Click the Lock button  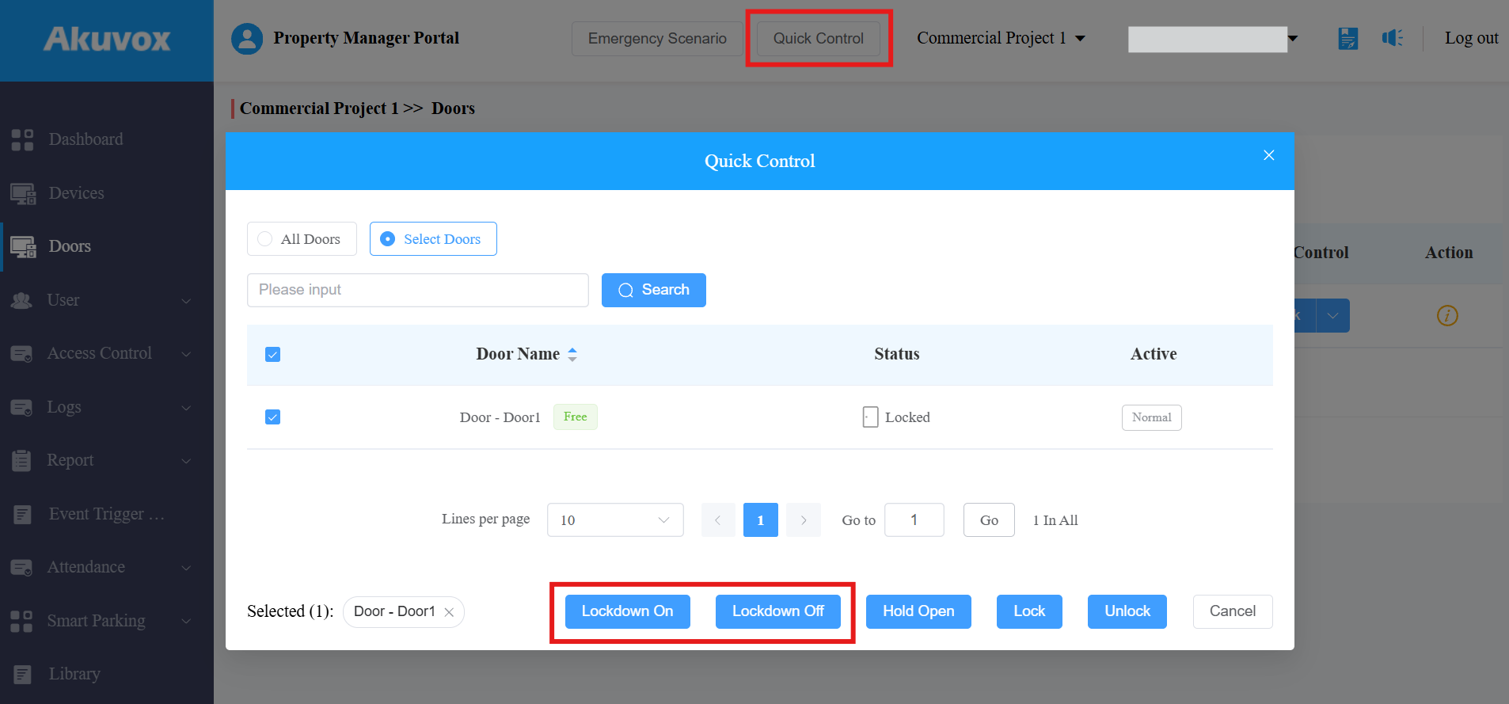(x=1029, y=611)
